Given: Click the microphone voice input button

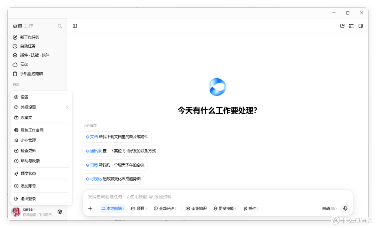Looking at the screenshot, I should (x=345, y=209).
